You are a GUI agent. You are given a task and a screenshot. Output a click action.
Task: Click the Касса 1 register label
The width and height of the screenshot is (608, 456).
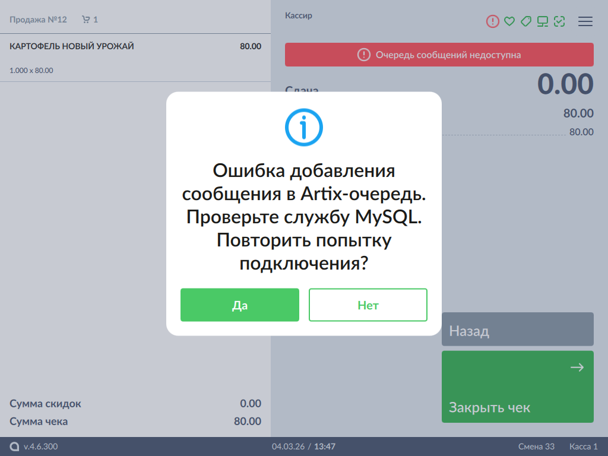point(583,446)
